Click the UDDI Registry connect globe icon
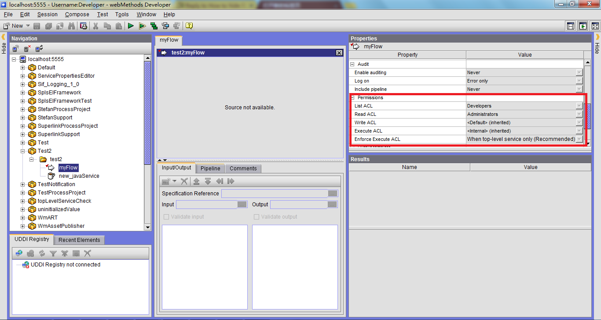 click(19, 253)
